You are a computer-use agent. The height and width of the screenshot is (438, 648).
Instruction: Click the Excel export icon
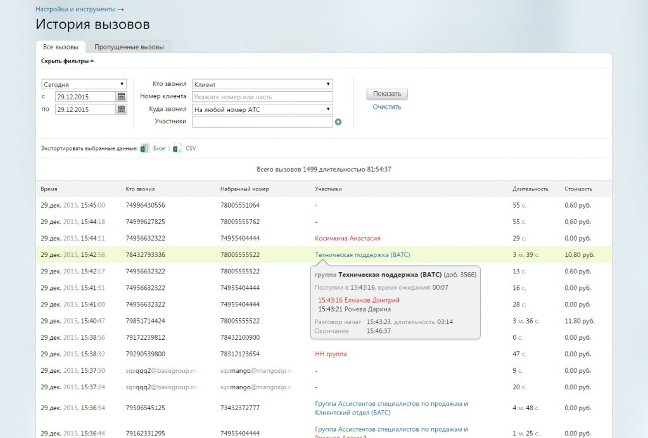click(x=145, y=148)
